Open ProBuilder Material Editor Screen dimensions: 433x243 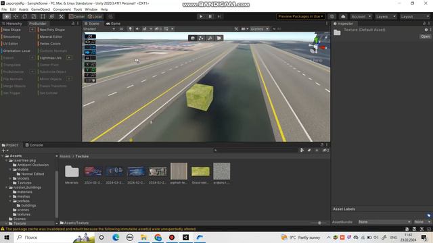tap(51, 36)
